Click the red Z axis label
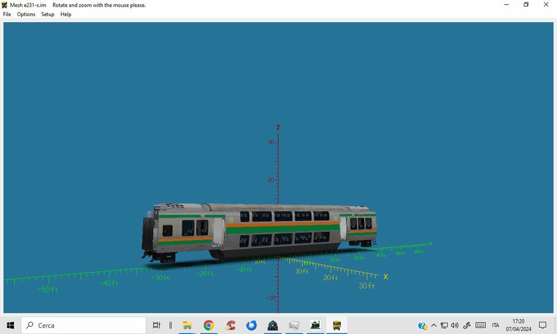557x334 pixels. click(x=278, y=127)
